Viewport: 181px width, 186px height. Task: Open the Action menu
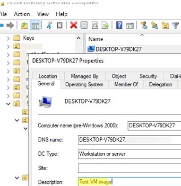(22, 14)
